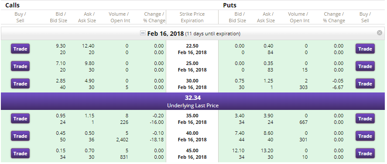Click the Calls Volume / Open Int header
387x164 pixels.
[120, 17]
